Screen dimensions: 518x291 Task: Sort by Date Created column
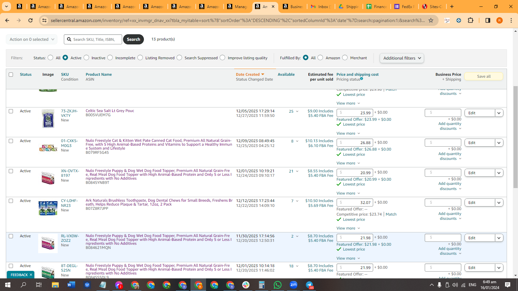250,74
